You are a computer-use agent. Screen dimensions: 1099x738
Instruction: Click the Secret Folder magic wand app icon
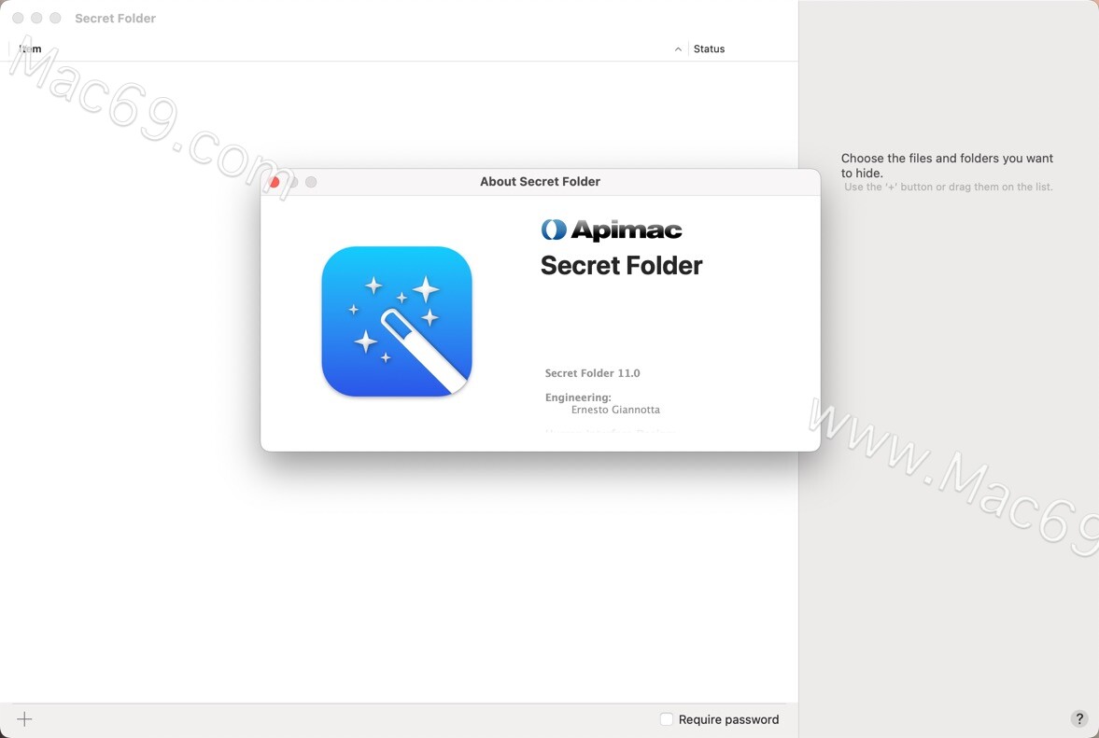tap(397, 321)
